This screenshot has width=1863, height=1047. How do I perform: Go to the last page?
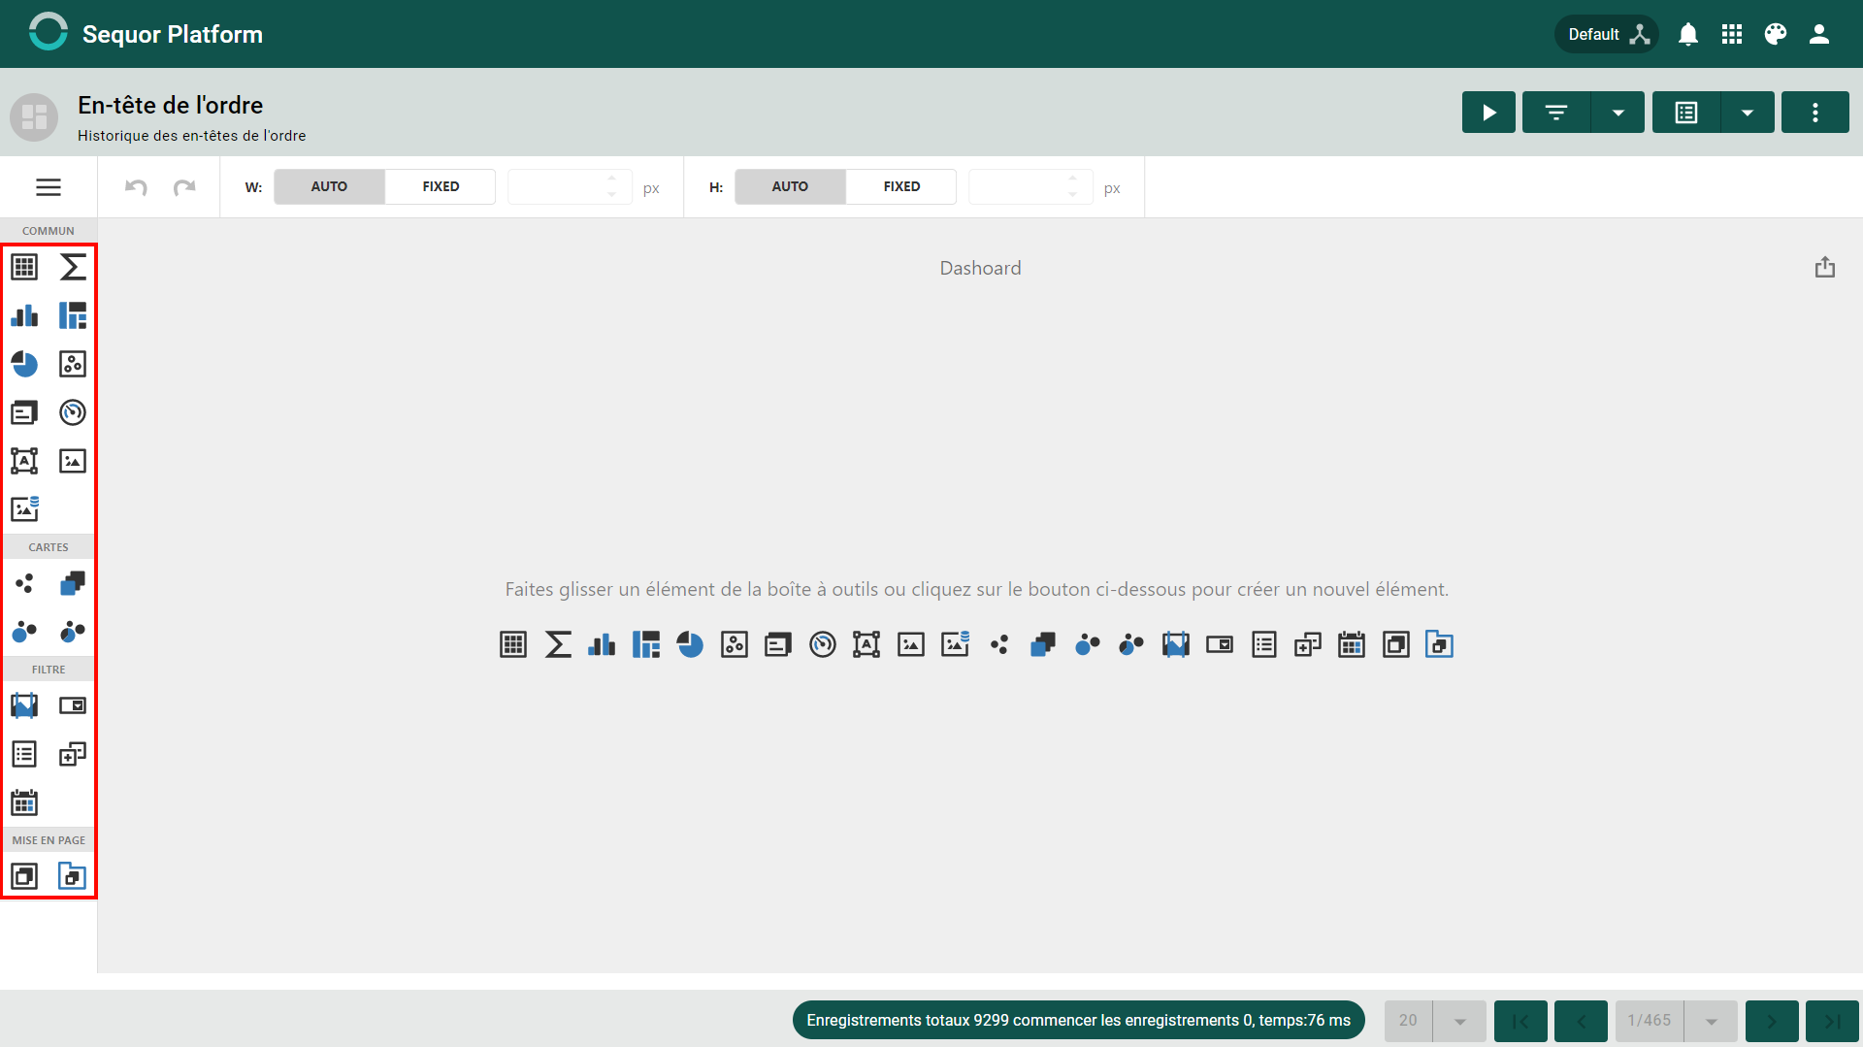pos(1832,1021)
